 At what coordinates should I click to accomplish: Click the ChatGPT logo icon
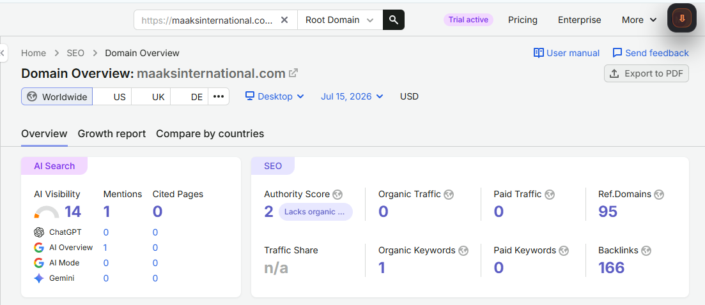[39, 232]
